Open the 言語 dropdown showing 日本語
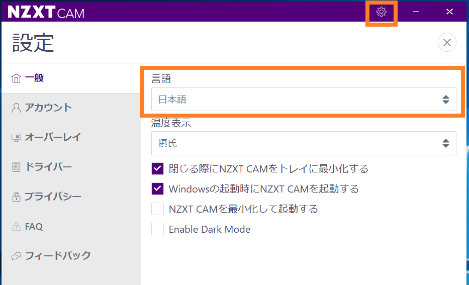 [304, 100]
